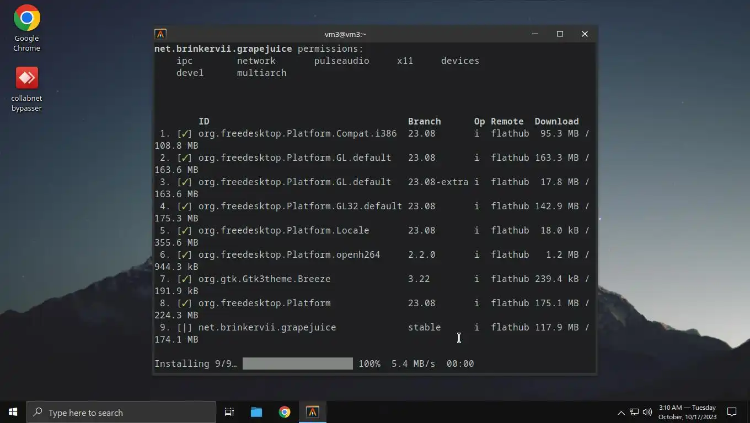
Task: Click the 'ID' column header
Action: click(x=204, y=121)
